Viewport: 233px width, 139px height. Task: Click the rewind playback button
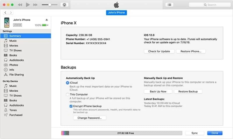[x=20, y=5]
